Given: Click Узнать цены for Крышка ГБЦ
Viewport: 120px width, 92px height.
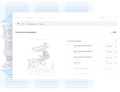Looking at the screenshot, I should click(x=109, y=63).
